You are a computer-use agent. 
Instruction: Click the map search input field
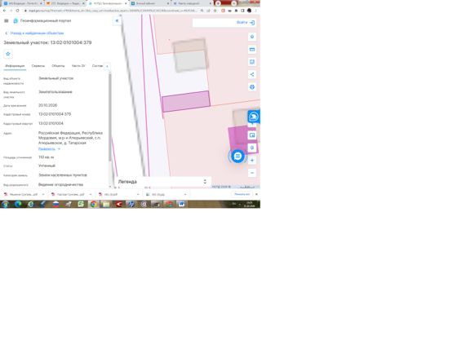(214, 22)
